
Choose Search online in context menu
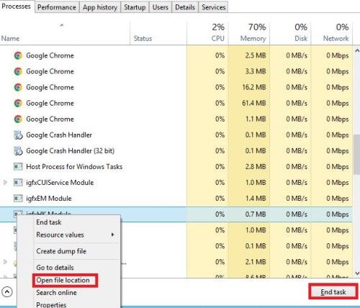(56, 293)
